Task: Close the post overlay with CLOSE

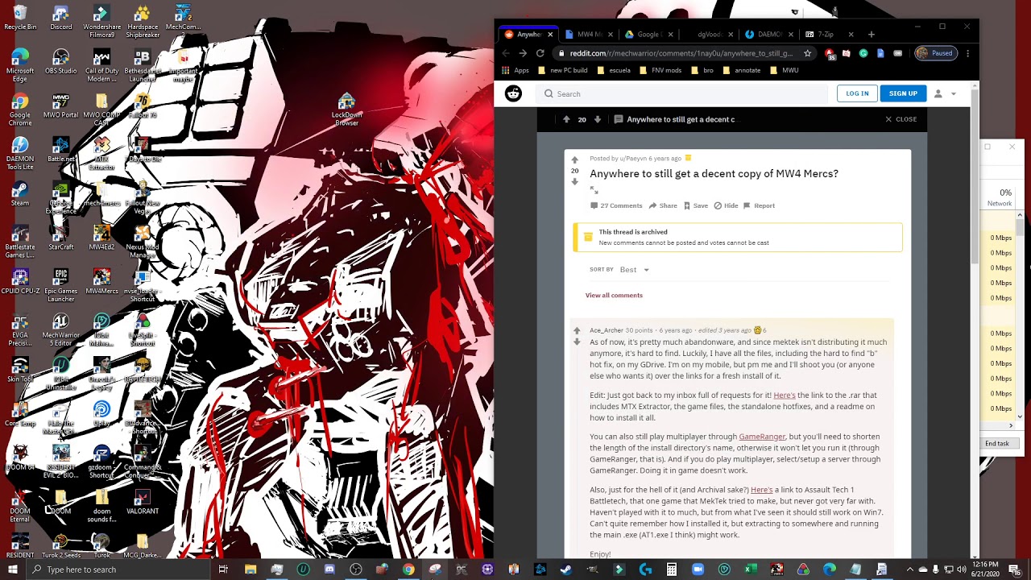Action: coord(901,119)
